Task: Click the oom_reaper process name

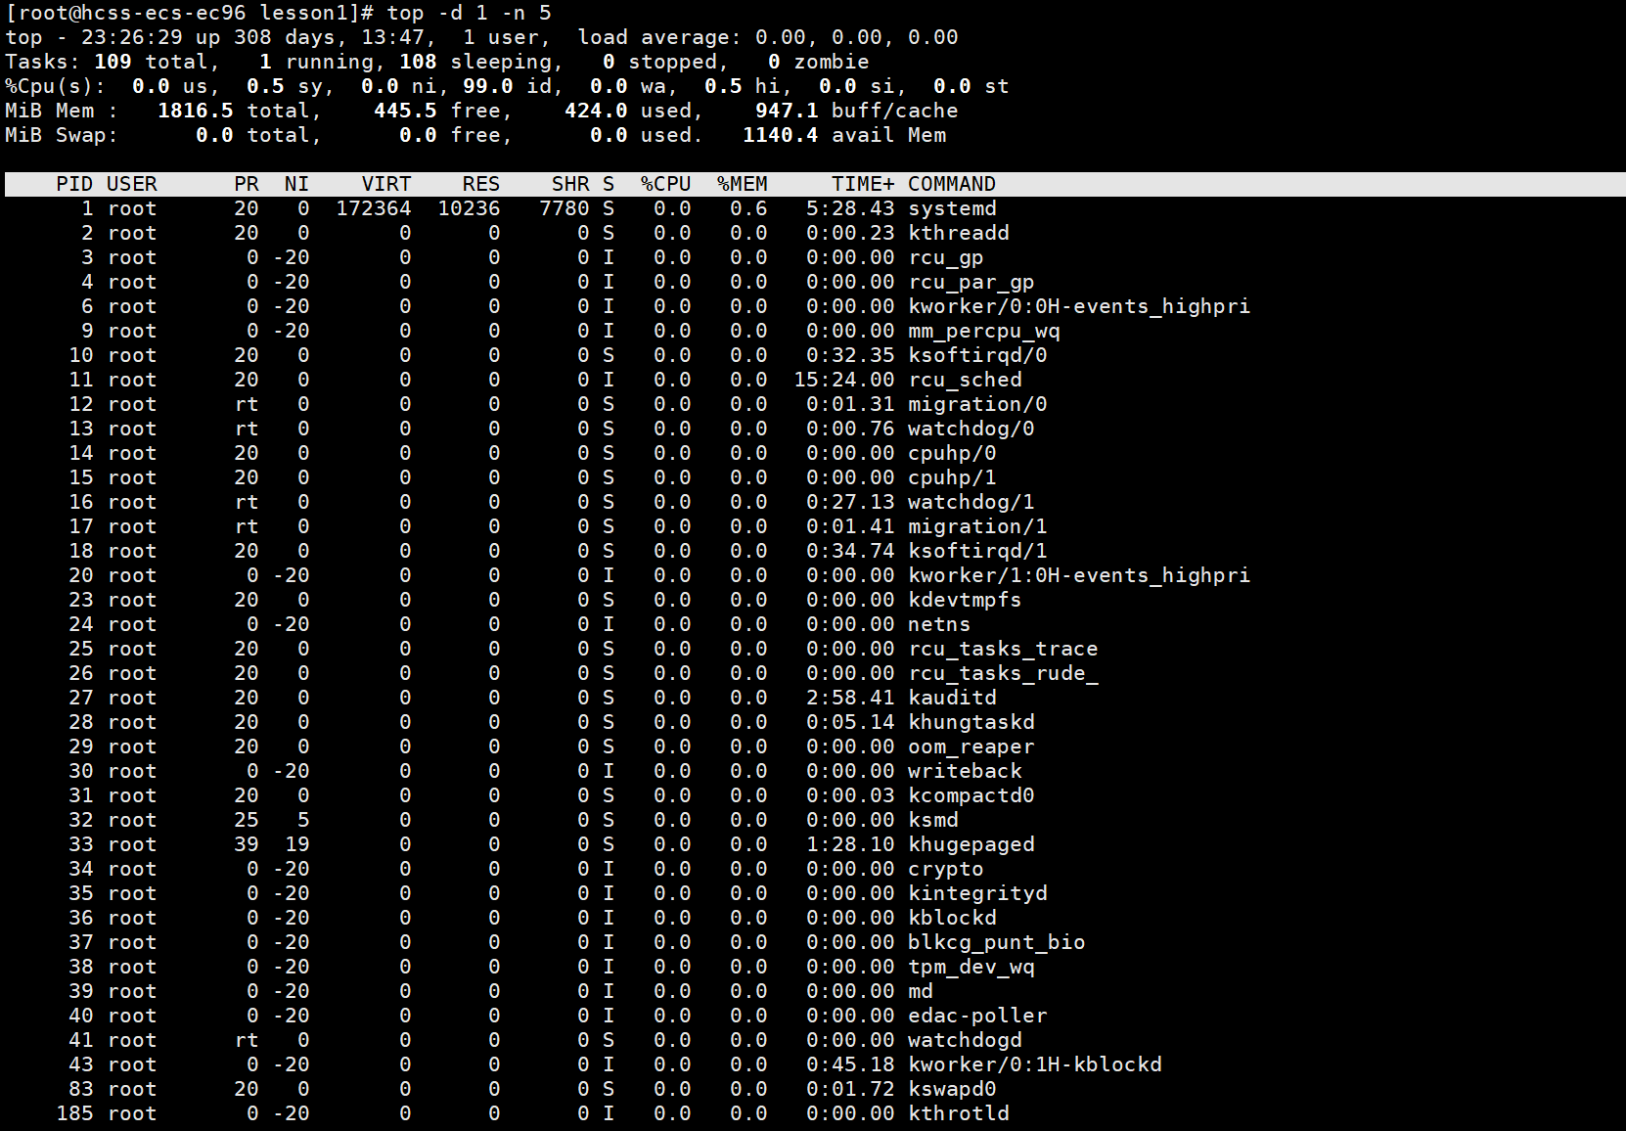Action: (971, 746)
